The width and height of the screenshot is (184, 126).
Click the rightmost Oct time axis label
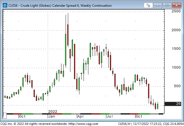pyautogui.click(x=139, y=116)
